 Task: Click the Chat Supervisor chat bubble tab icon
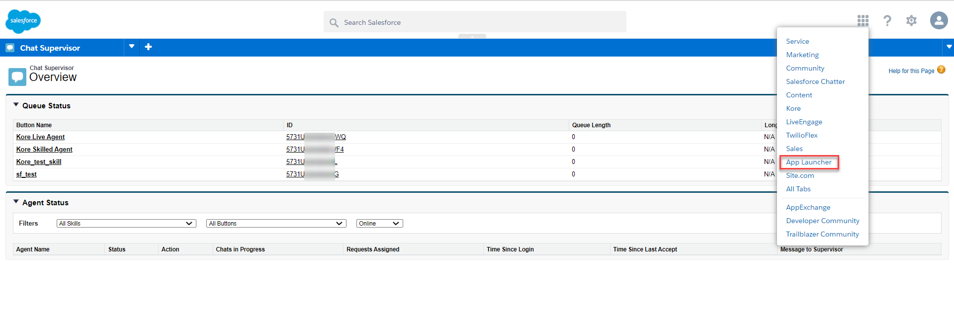coord(10,48)
